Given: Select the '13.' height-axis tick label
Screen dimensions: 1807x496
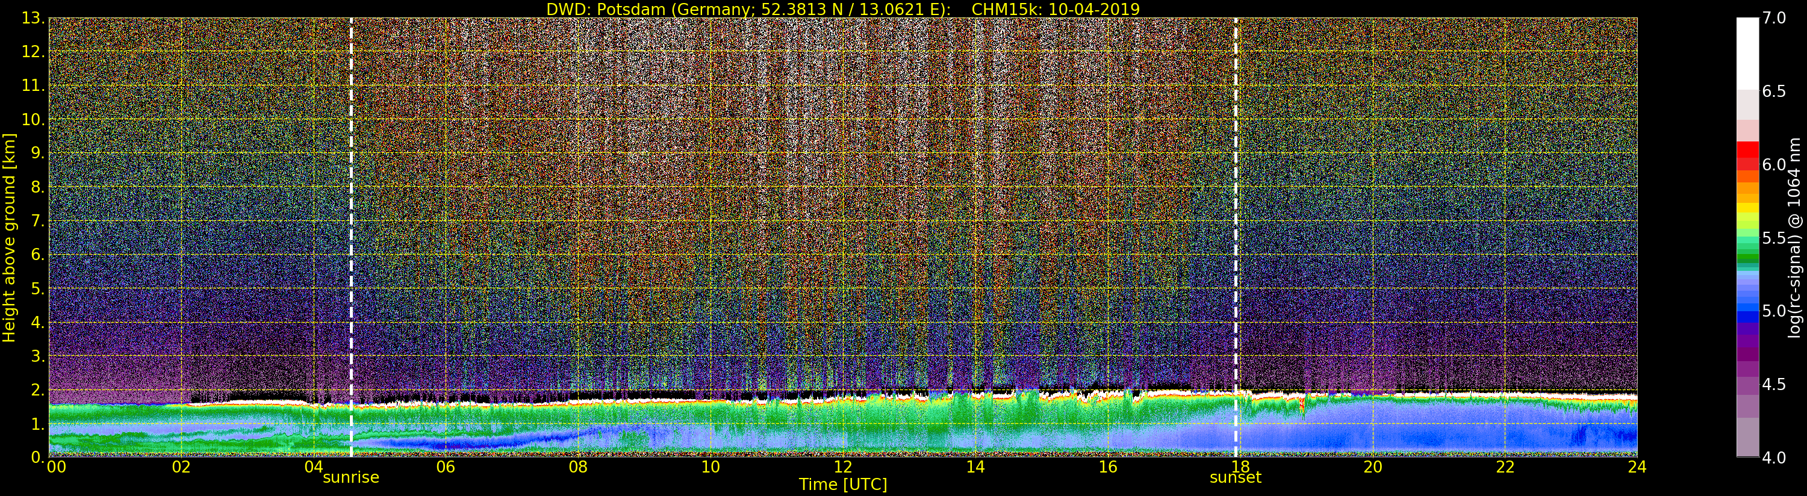Looking at the screenshot, I should pos(34,18).
